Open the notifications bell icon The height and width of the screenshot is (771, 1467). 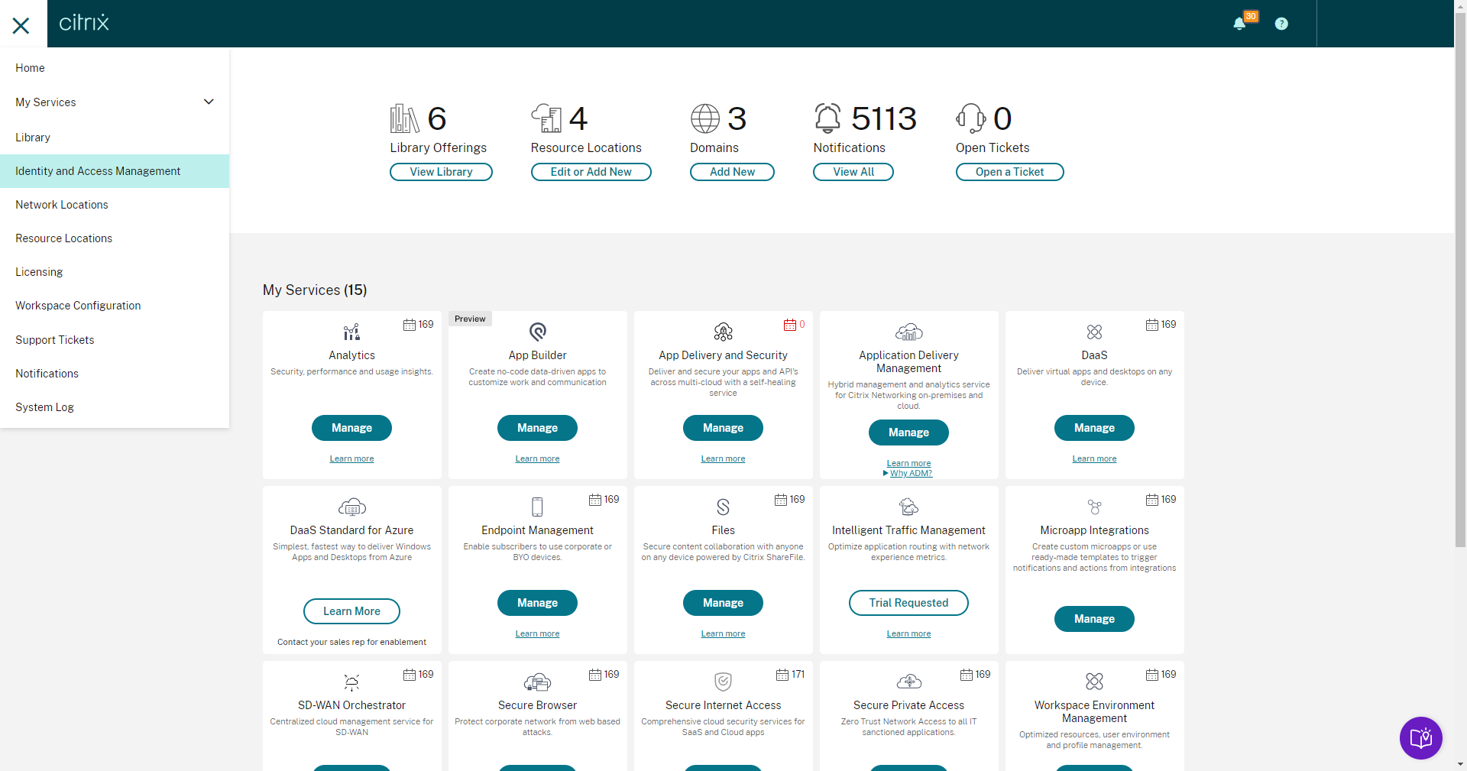(1239, 24)
